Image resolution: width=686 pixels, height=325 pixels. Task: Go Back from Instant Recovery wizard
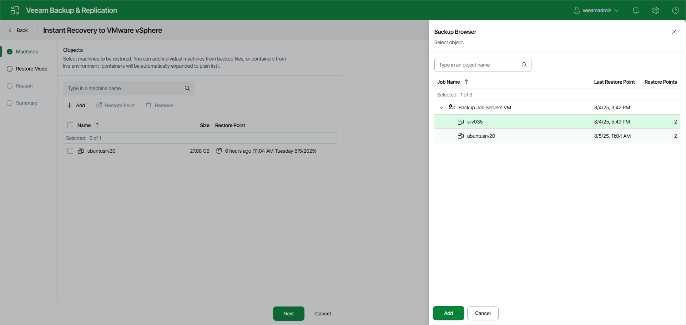[18, 30]
